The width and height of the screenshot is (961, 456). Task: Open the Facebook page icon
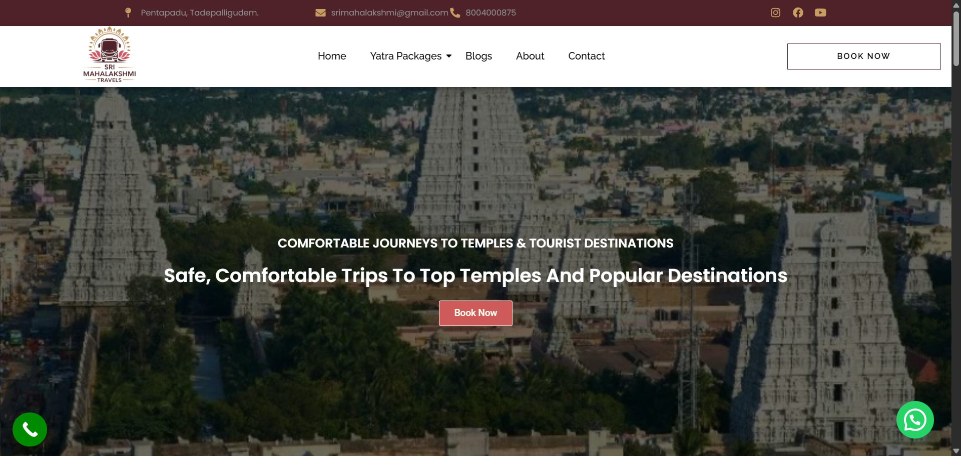tap(798, 12)
